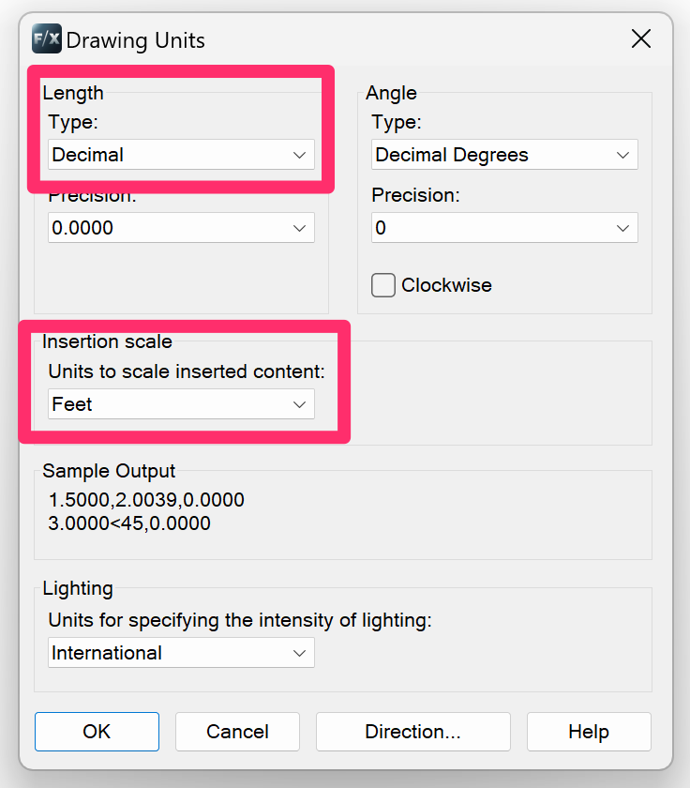Open the Angle Type dropdown showing Decimal Degrees
The width and height of the screenshot is (690, 788).
pos(504,155)
